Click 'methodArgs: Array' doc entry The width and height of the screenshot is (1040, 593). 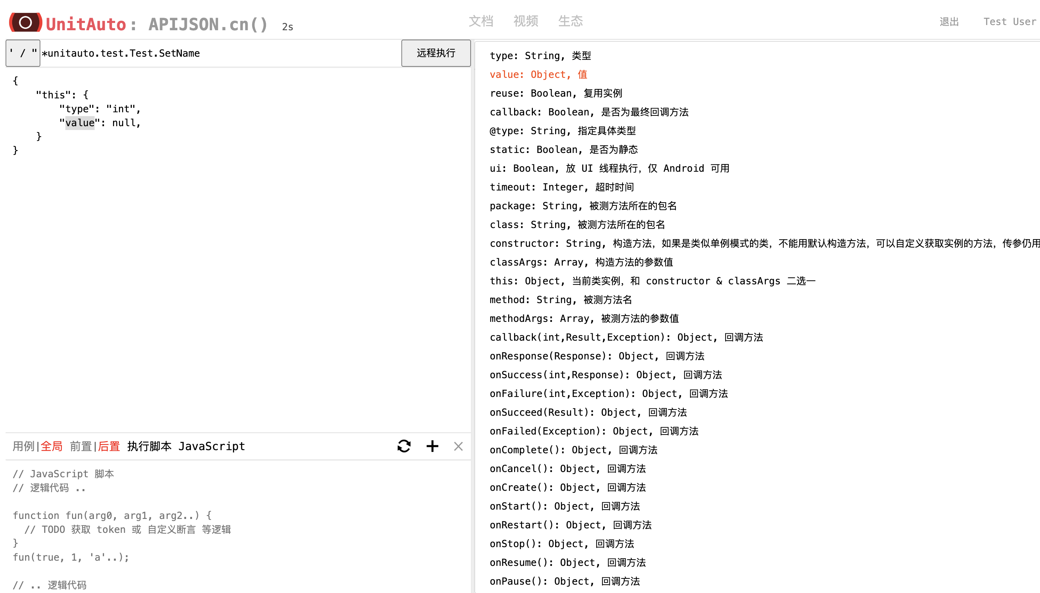[x=584, y=318]
